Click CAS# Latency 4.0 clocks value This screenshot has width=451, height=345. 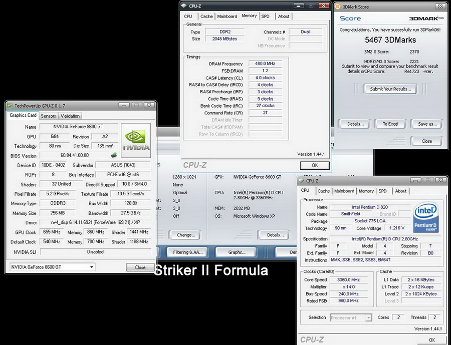point(265,78)
